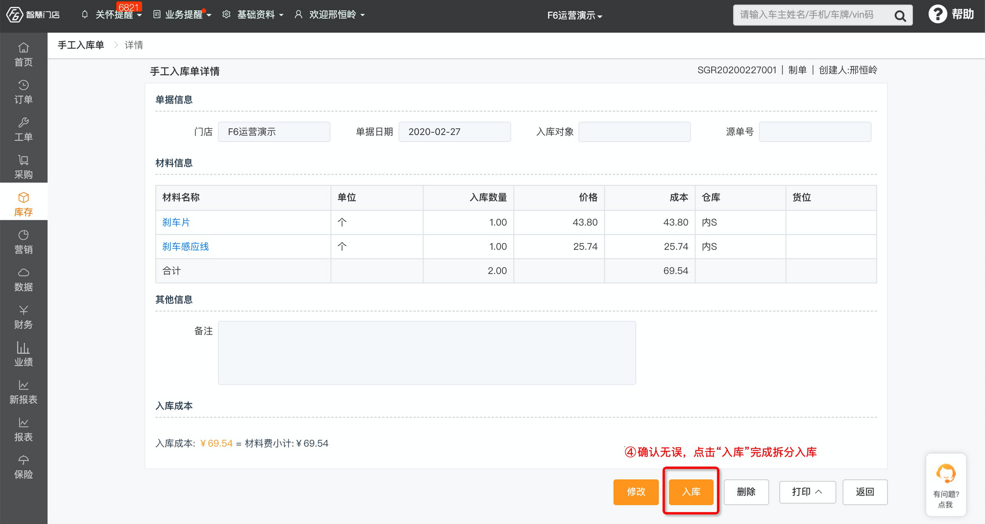985x524 pixels.
Task: Click the 2.00 total quantity cell
Action: click(497, 271)
